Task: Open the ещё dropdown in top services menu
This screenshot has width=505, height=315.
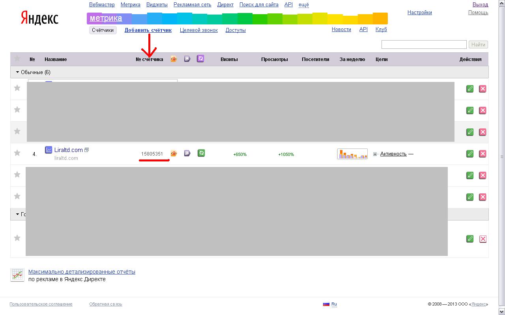Action: click(x=304, y=5)
